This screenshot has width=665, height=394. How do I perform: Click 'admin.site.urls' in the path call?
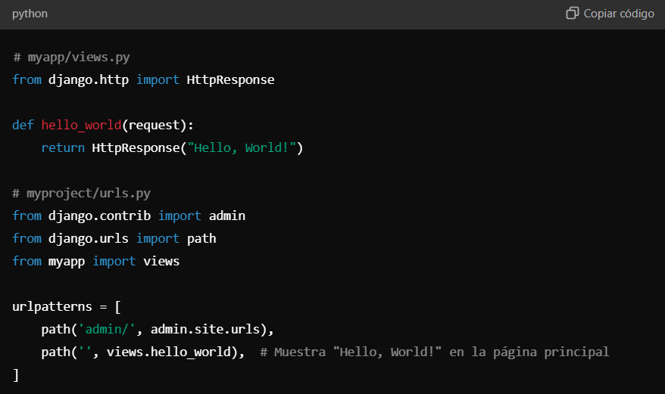204,329
